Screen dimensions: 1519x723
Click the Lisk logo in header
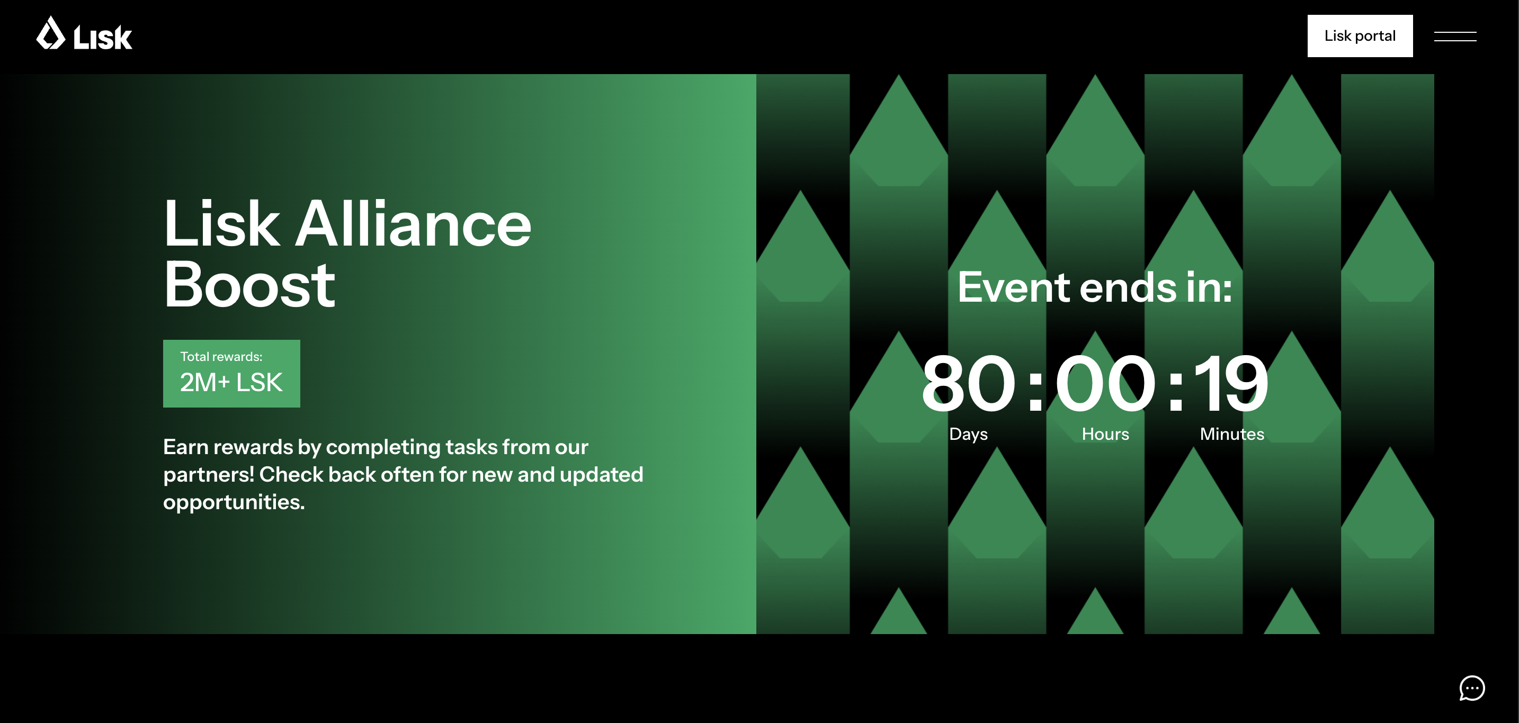tap(84, 33)
